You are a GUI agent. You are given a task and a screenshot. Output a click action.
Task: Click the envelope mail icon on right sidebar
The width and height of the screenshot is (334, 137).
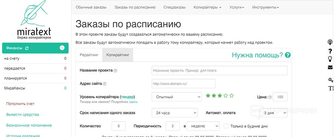(x=330, y=67)
